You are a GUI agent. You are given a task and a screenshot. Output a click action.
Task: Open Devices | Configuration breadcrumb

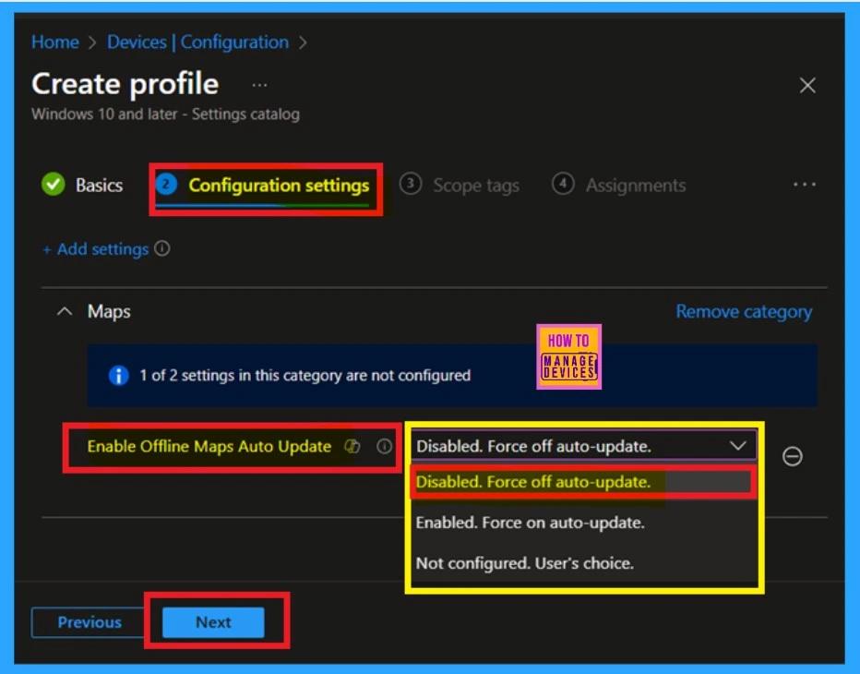[x=197, y=42]
